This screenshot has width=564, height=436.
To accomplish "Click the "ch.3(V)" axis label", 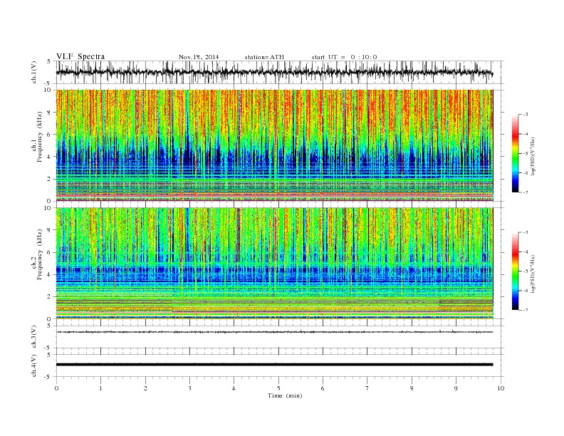I will 33,337.
